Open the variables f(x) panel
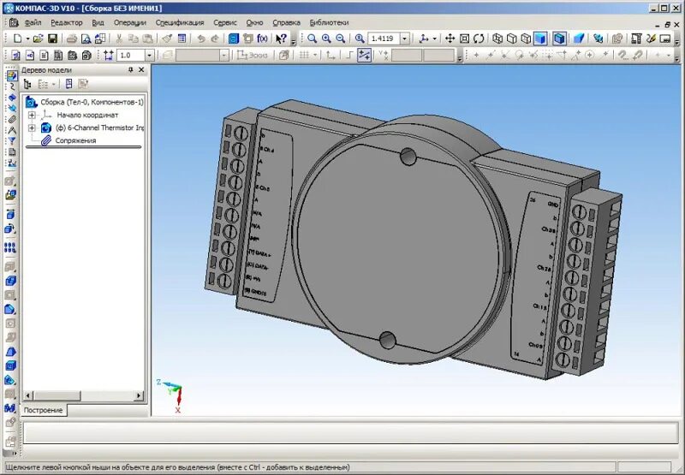 click(262, 39)
